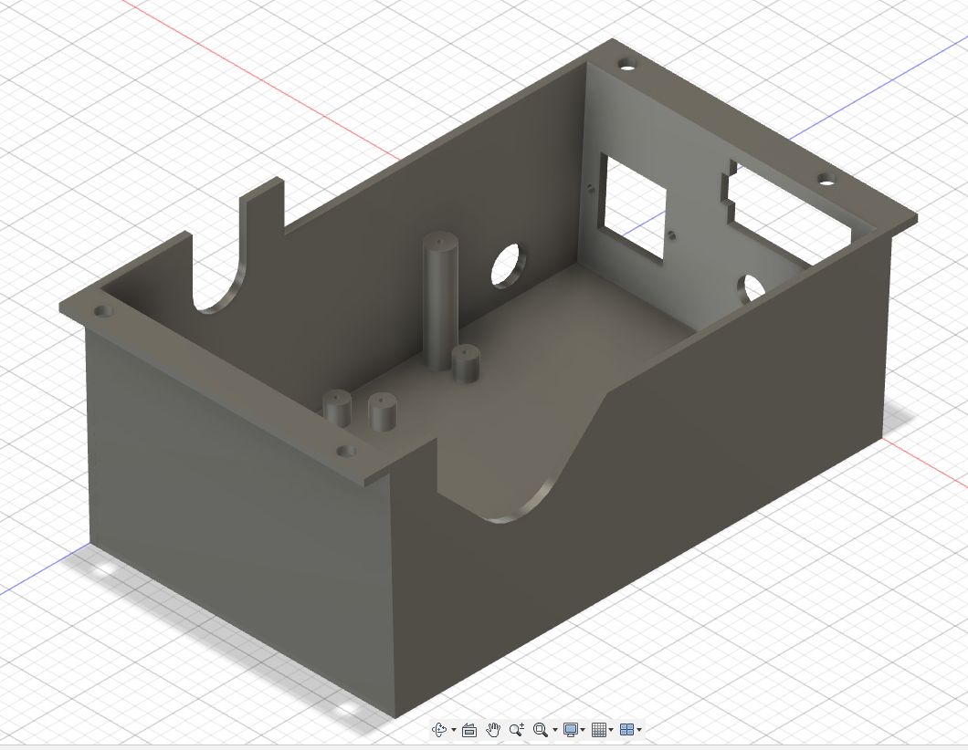Image resolution: width=968 pixels, height=750 pixels.
Task: Click the Viewports layout icon
Action: [x=626, y=730]
